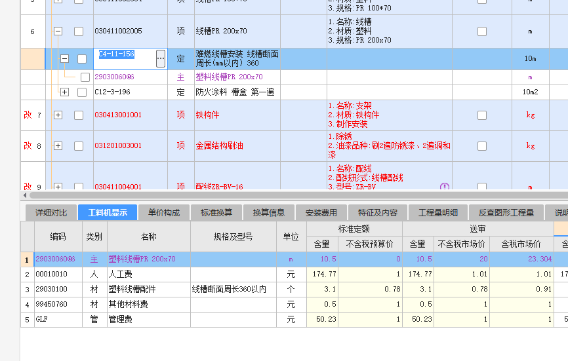The width and height of the screenshot is (568, 361).
Task: Click the 不含税预算价 column header
Action: click(370, 244)
